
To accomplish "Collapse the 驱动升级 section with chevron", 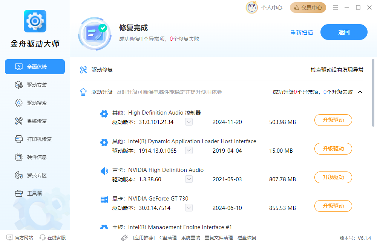I will tap(360, 92).
